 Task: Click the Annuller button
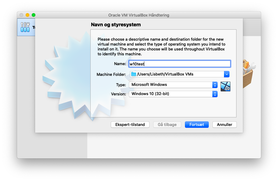225,125
